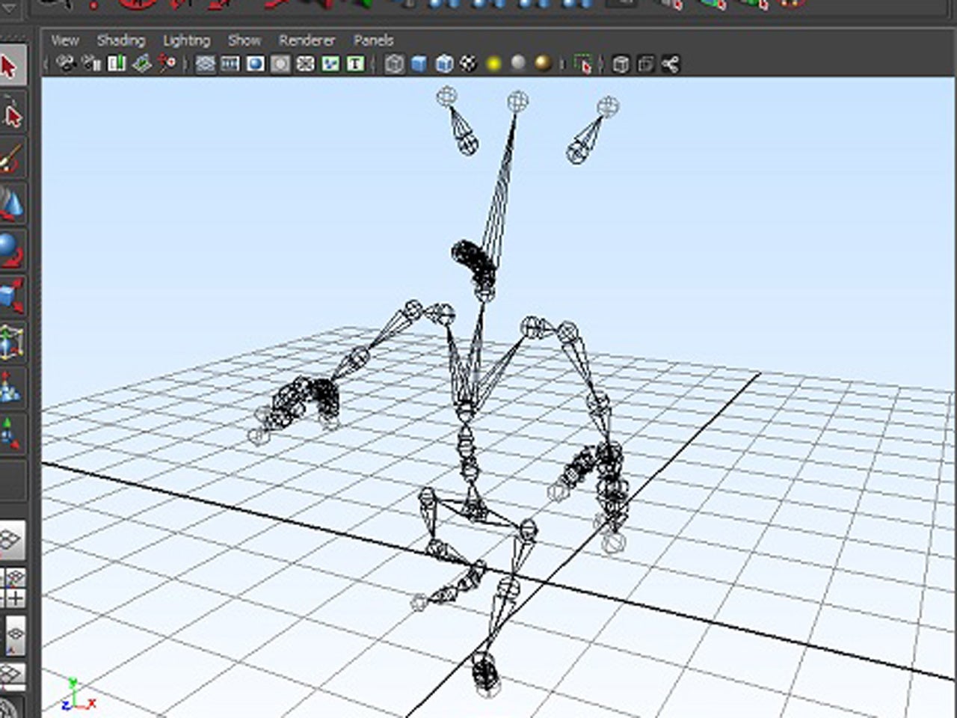Toggle the gate mask display
Screen dimensions: 957x718
coord(280,64)
